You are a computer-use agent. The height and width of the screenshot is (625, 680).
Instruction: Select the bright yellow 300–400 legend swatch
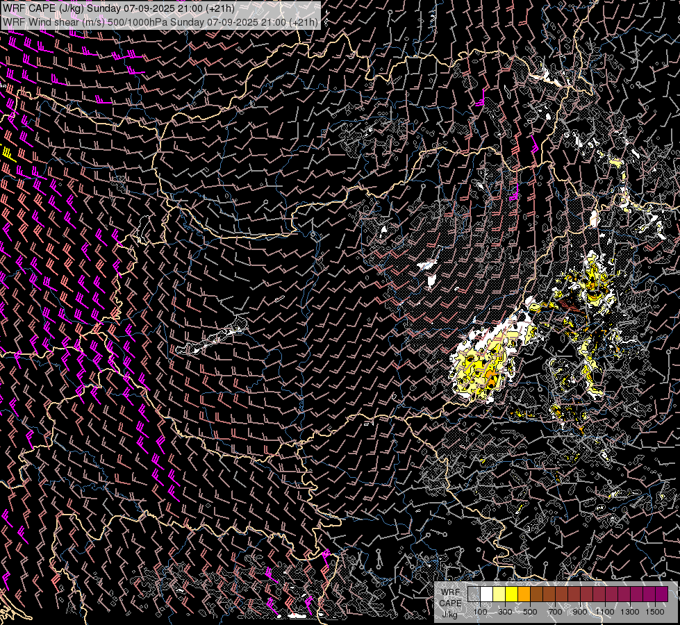(512, 594)
